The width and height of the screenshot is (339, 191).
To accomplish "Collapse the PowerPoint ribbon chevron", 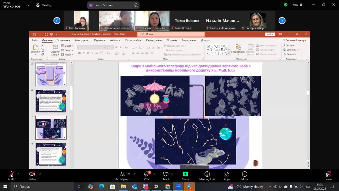I will click(x=307, y=59).
